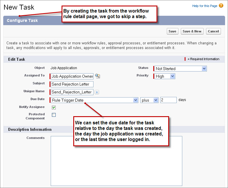Click inside the Comments text area

(116, 161)
